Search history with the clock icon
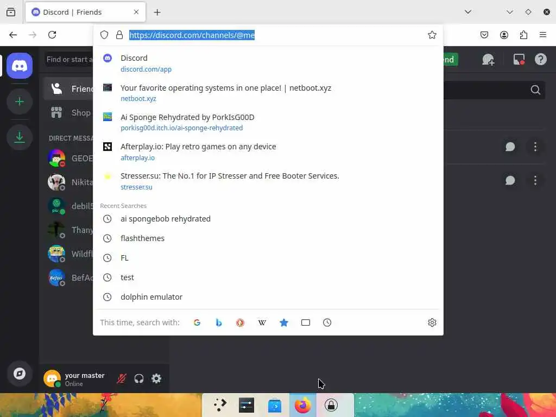This screenshot has width=556, height=417. [327, 323]
